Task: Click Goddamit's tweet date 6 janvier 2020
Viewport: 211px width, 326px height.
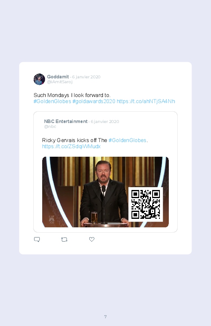Action: [86, 77]
